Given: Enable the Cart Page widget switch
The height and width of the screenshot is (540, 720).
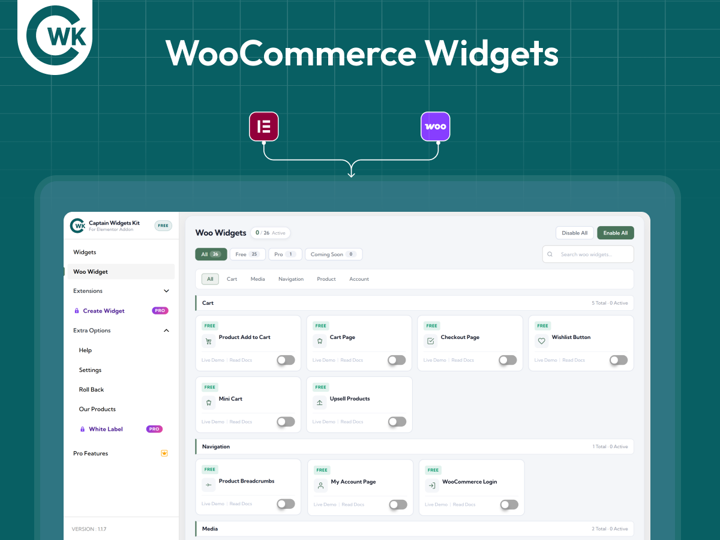Looking at the screenshot, I should coord(397,360).
